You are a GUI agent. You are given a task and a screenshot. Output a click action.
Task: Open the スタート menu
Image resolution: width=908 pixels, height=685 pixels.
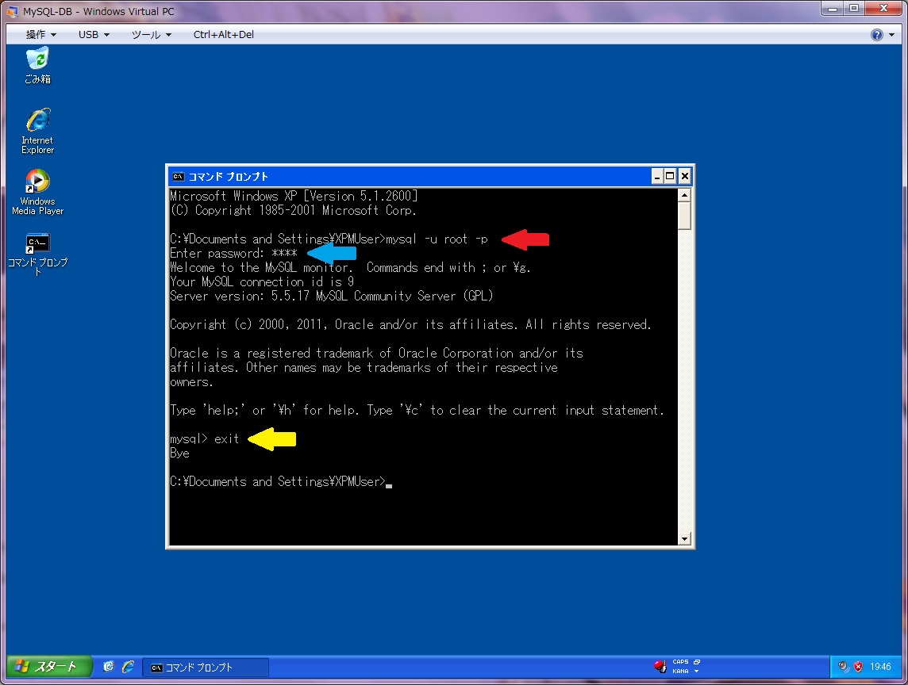coord(49,667)
